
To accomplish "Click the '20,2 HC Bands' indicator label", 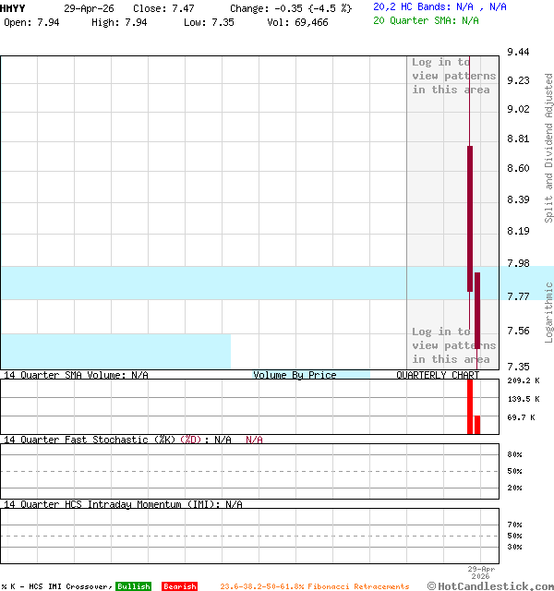I will [x=413, y=6].
